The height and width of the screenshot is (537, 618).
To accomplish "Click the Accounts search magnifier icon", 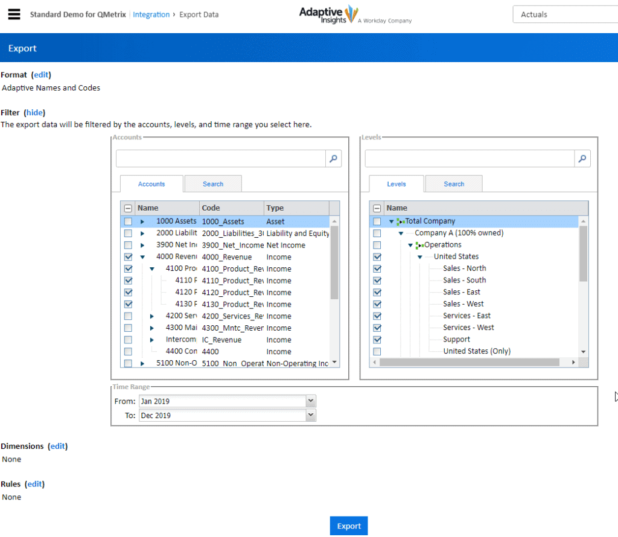I will pyautogui.click(x=333, y=158).
